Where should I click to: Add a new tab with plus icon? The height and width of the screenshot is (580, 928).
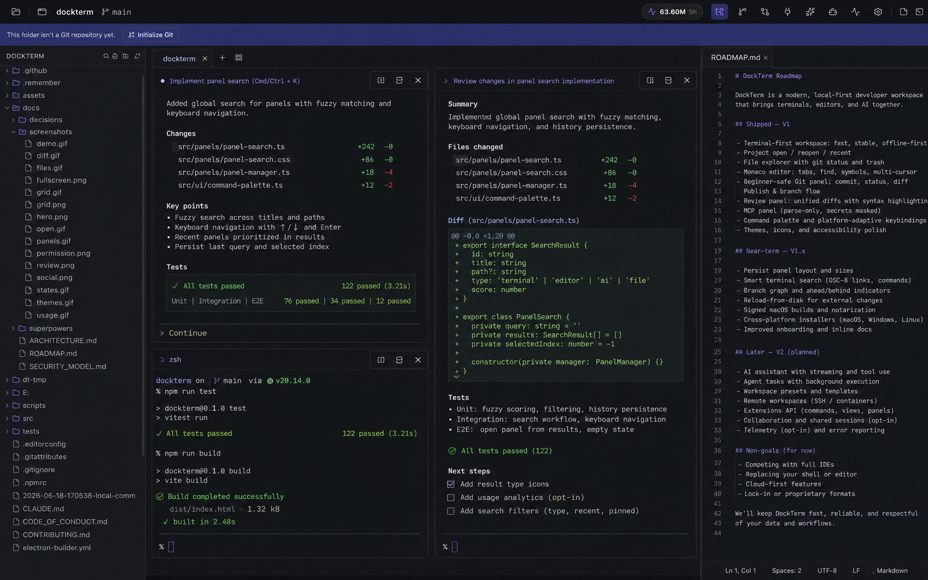[222, 57]
